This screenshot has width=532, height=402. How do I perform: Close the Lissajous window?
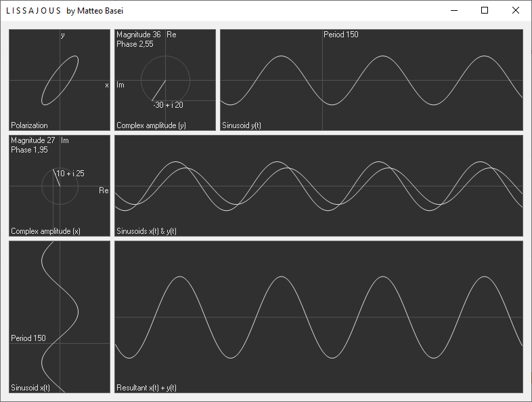coord(515,11)
